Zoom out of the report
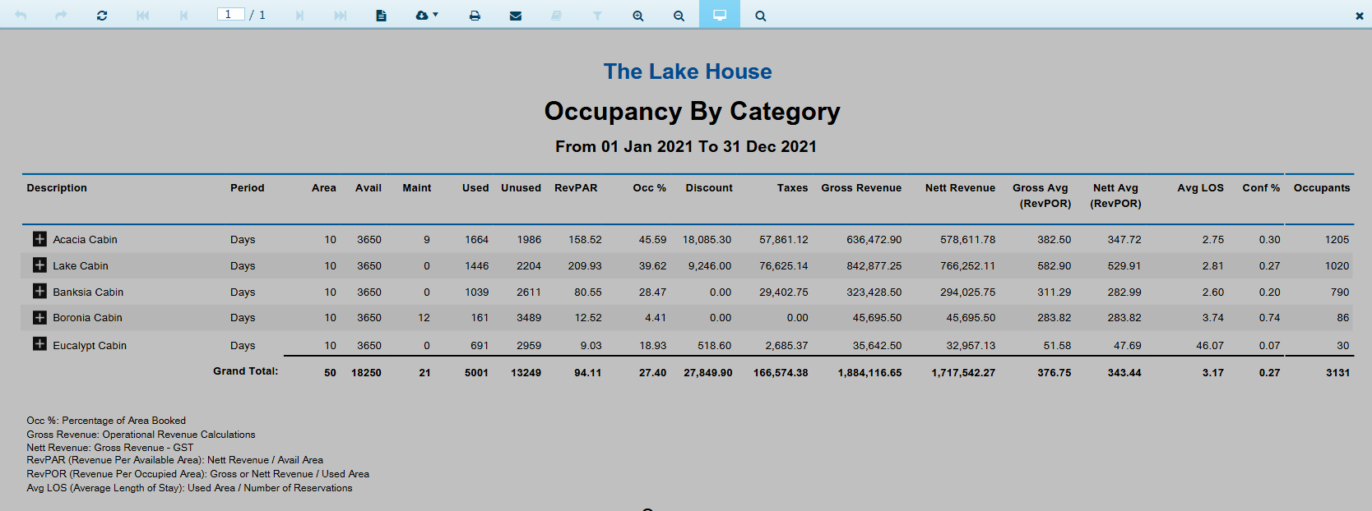1372x511 pixels. [679, 15]
